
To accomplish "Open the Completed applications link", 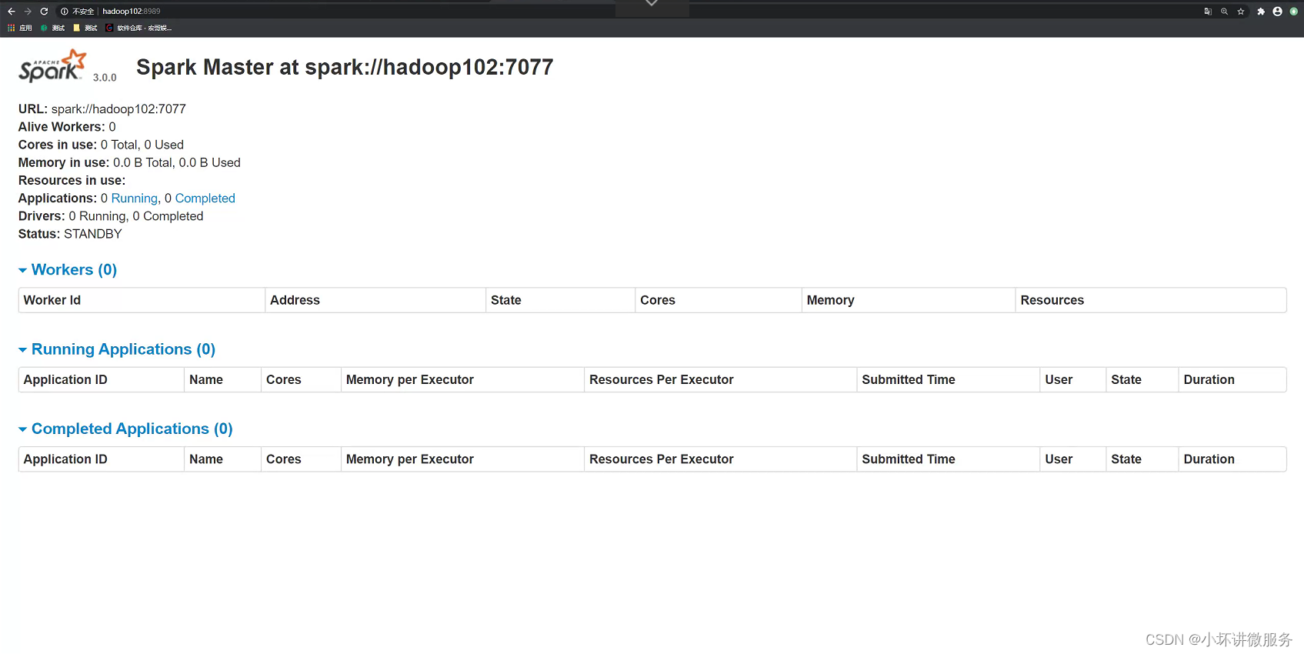I will (x=205, y=199).
